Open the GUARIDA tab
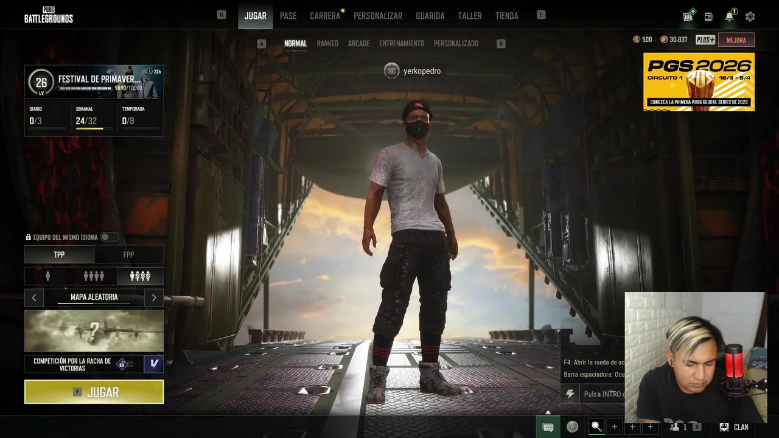779x438 pixels. pyautogui.click(x=430, y=16)
